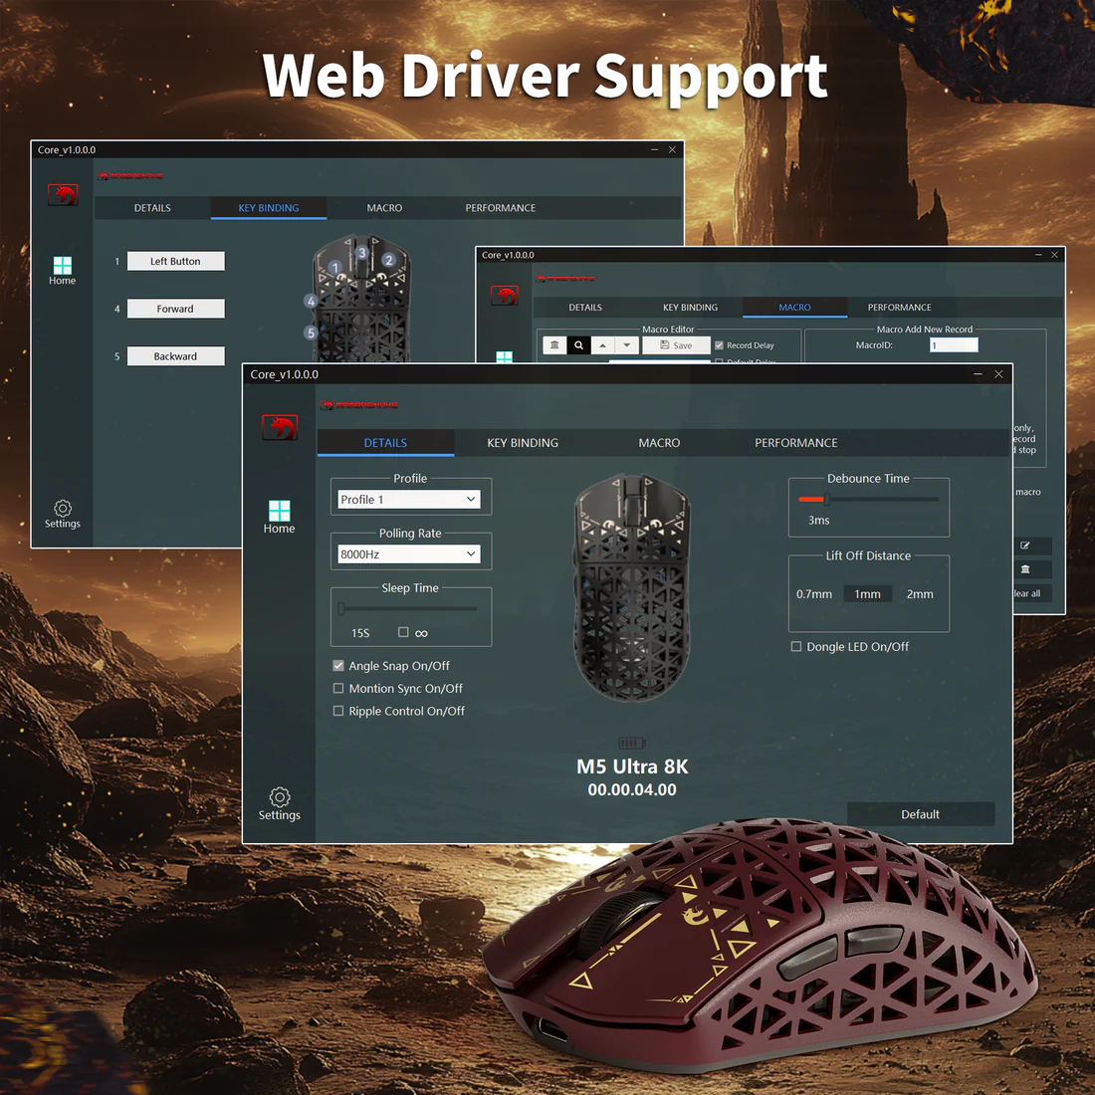Click the macro editor delete trash icon
1095x1095 pixels.
tap(554, 345)
